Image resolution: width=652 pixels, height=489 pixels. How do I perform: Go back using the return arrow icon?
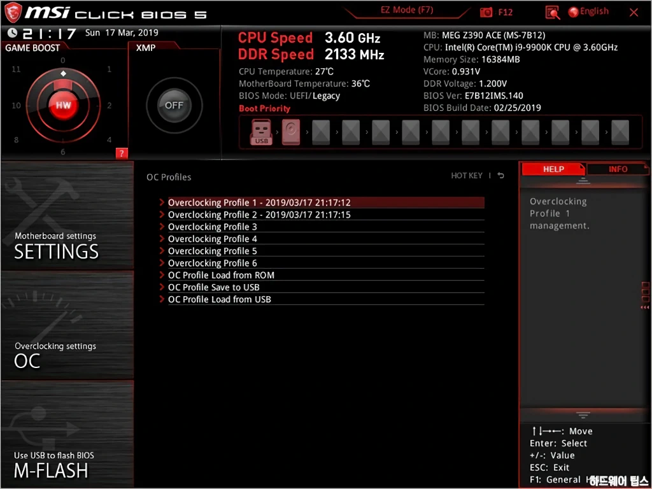(501, 176)
